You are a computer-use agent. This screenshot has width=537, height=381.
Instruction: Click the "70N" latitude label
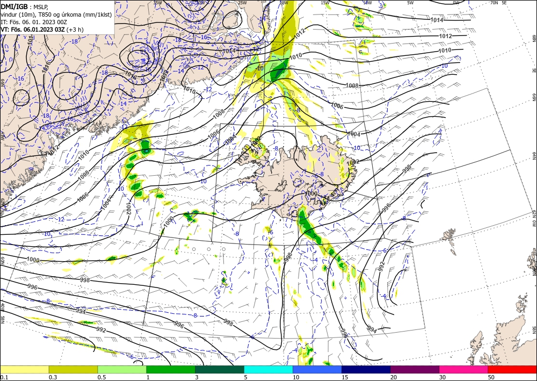coord(494,3)
